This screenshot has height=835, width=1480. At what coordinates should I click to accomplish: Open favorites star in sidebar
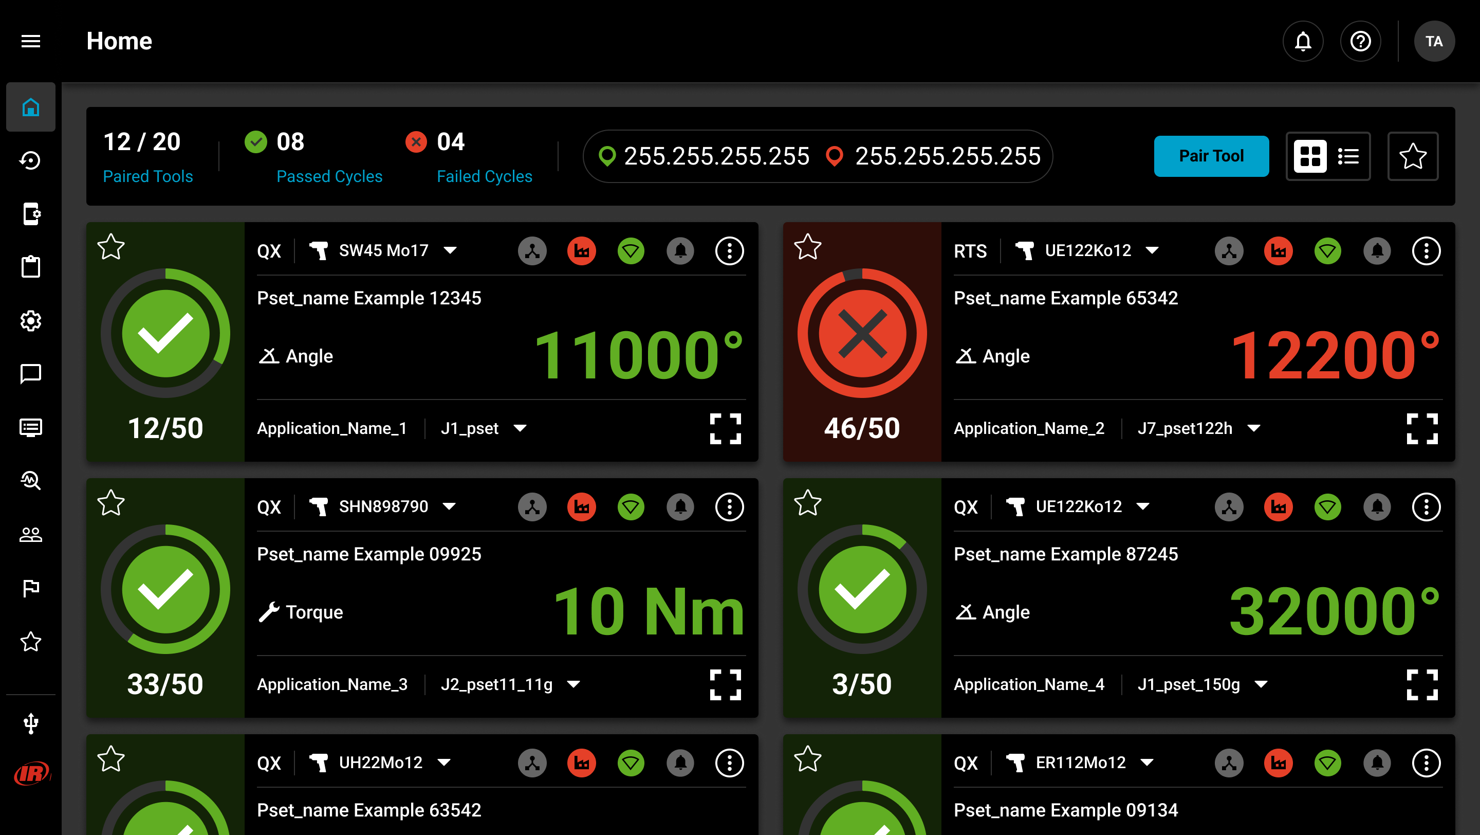tap(30, 641)
